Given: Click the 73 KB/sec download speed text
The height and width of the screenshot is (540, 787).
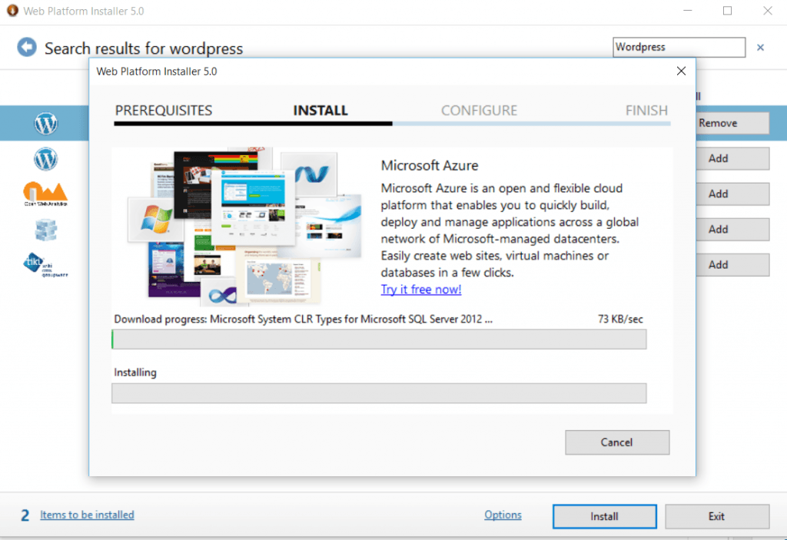Looking at the screenshot, I should (x=620, y=320).
